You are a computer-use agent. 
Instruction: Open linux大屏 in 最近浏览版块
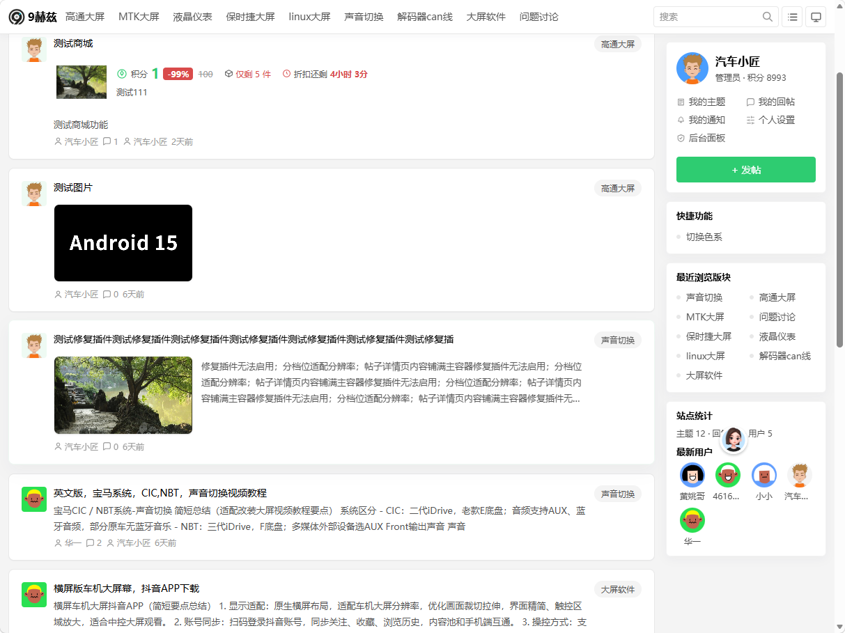point(706,356)
